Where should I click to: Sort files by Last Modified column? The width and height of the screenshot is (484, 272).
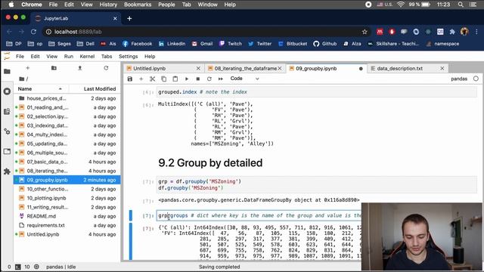(x=94, y=89)
